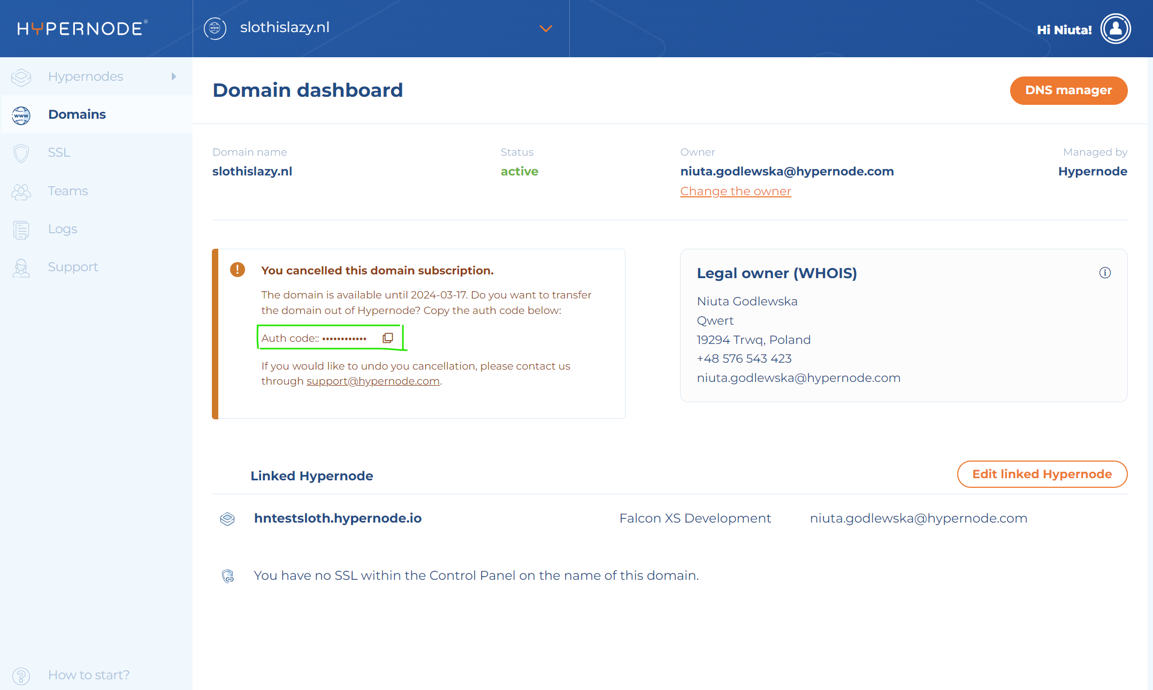Click the Change the owner link
Screen dimensions: 1153x690
point(736,191)
